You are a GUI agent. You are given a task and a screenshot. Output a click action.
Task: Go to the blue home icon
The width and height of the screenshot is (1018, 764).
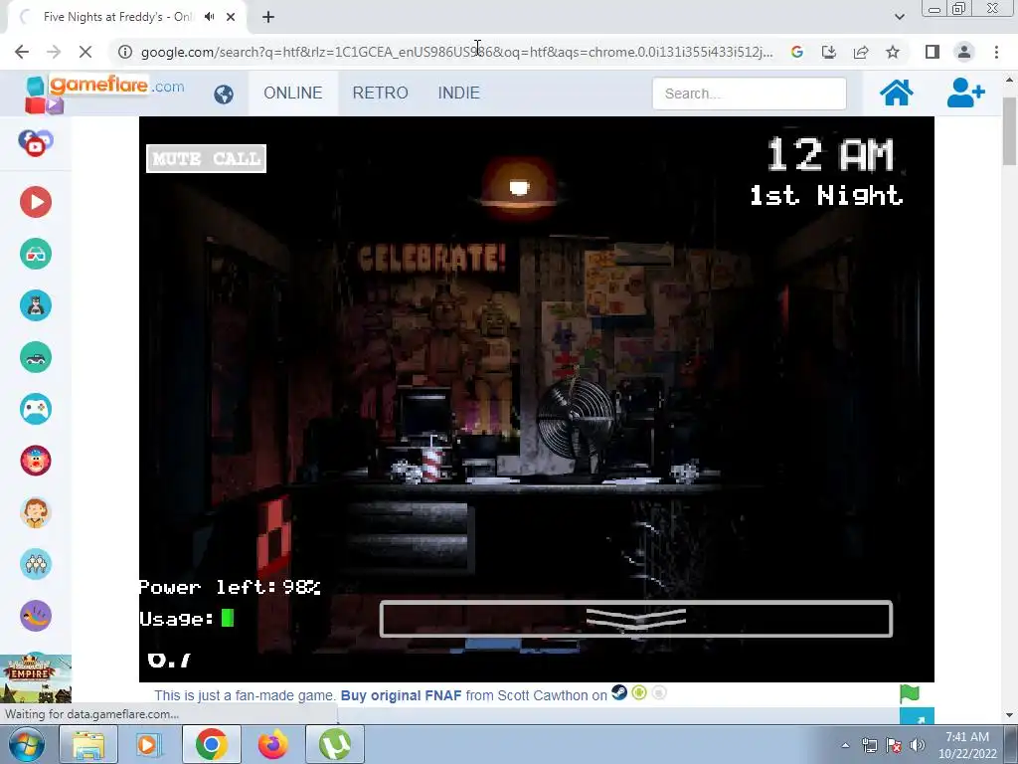point(896,93)
